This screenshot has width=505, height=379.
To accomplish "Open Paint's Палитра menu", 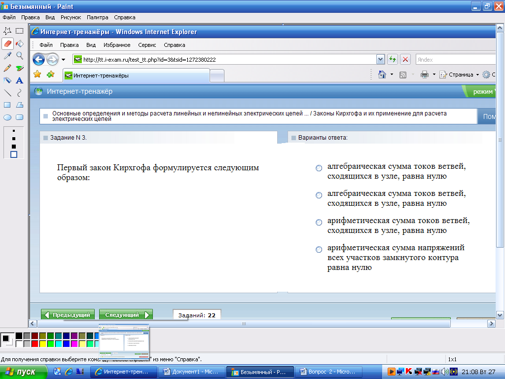I will (98, 17).
